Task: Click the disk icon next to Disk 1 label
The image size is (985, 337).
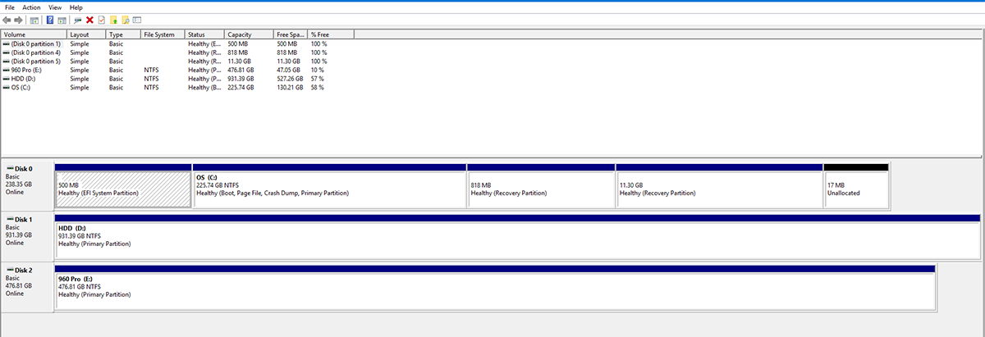Action: [x=10, y=220]
